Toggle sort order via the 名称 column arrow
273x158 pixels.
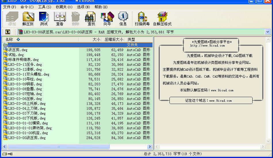click(18, 39)
